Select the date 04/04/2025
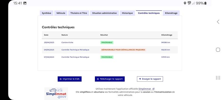224x100 pixels. (49, 50)
